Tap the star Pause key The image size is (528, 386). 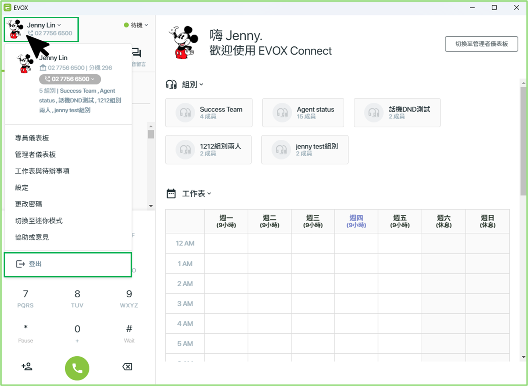tap(26, 333)
